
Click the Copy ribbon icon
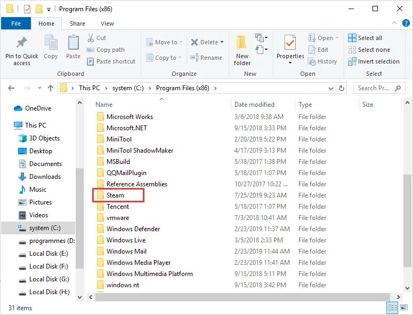coord(51,47)
